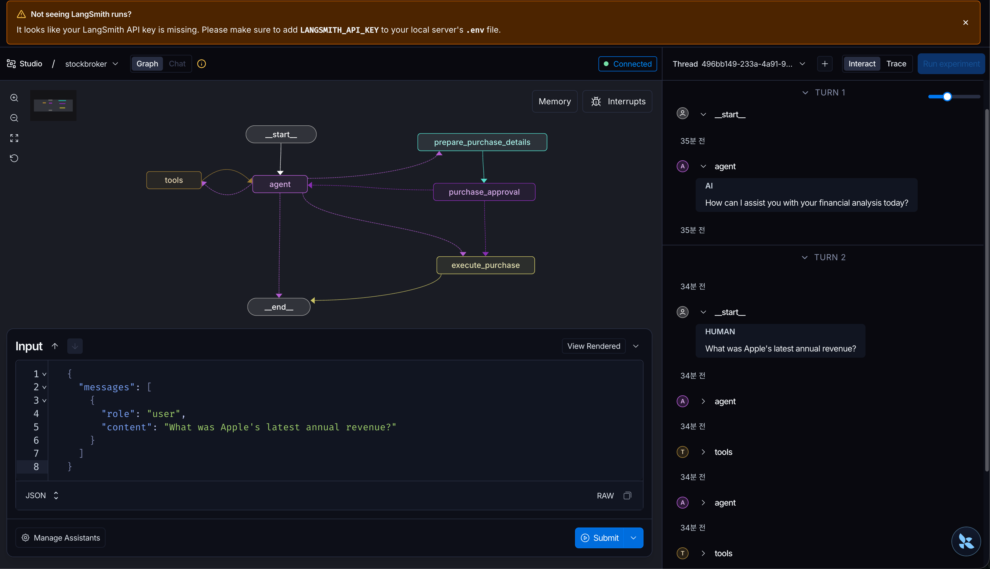Collapse the TURN 1 section
This screenshot has width=990, height=569.
point(805,93)
